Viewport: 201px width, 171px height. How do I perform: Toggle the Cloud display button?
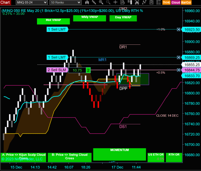(x=176, y=3)
